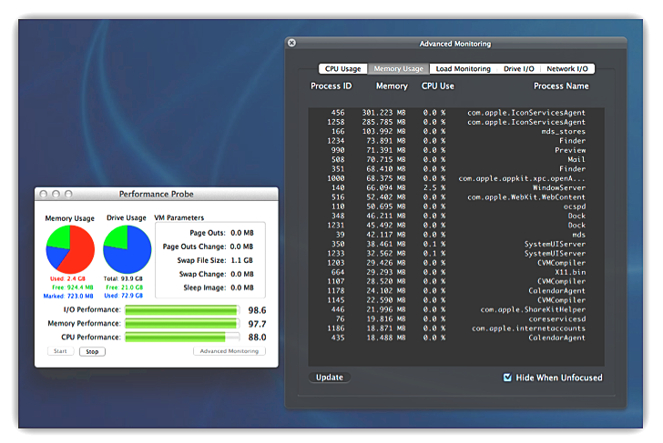Image resolution: width=663 pixels, height=443 pixels.
Task: Click the Process Name column header
Action: (x=561, y=86)
